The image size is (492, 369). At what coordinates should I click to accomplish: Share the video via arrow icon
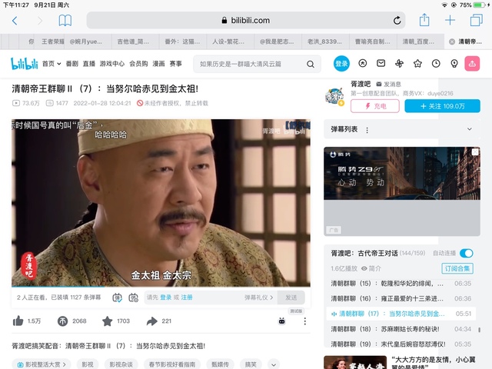(x=151, y=321)
